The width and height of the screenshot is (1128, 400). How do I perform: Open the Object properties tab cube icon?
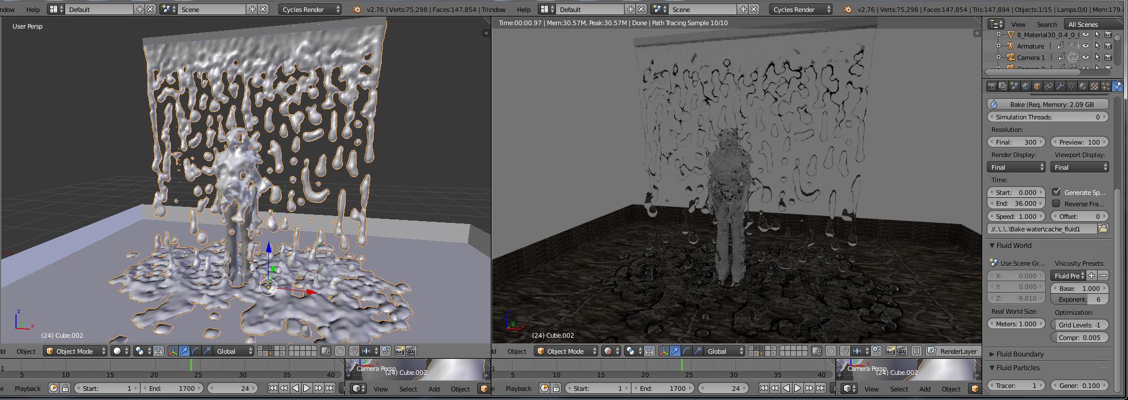coord(1037,86)
